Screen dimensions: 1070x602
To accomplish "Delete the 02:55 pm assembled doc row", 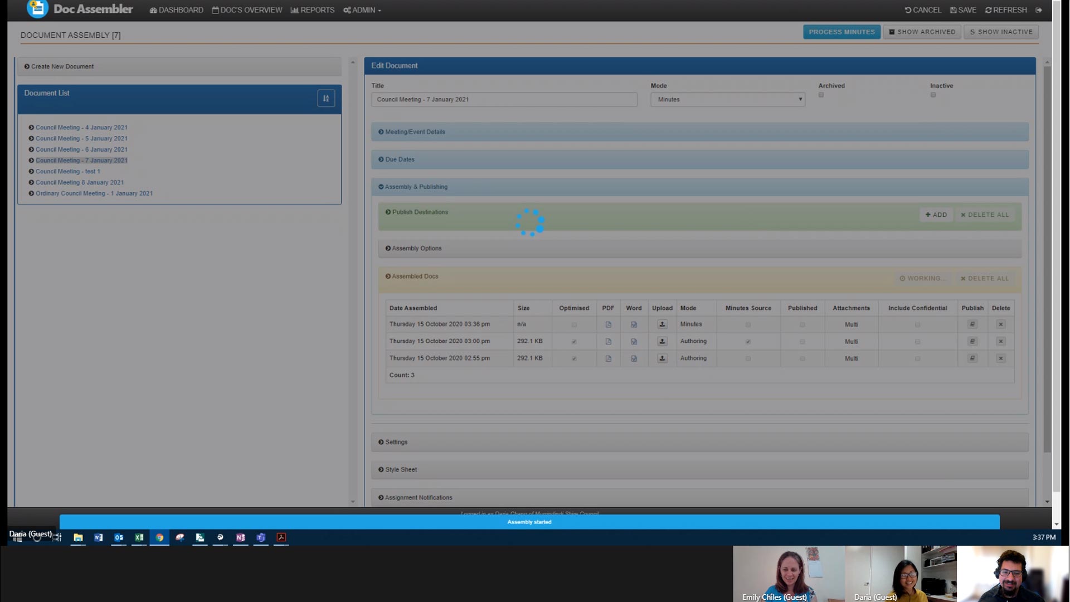I will (1001, 358).
